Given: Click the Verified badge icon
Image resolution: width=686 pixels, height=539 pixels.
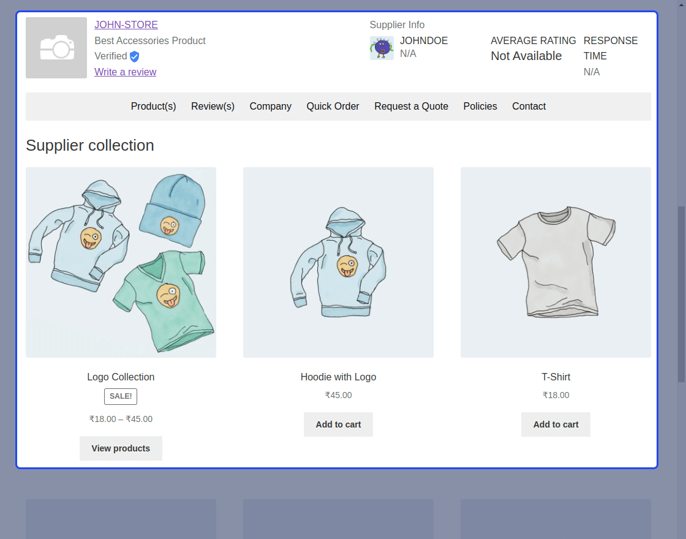Looking at the screenshot, I should click(134, 56).
